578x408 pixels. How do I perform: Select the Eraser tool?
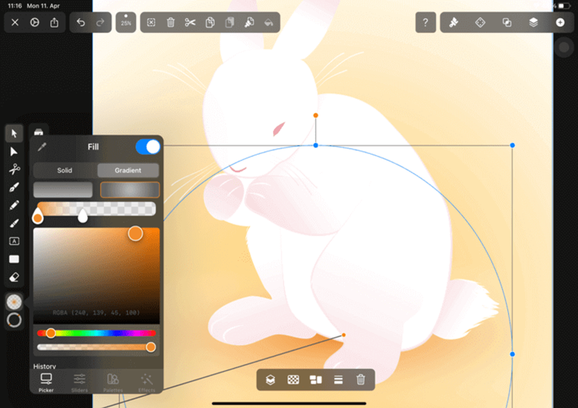(x=14, y=277)
